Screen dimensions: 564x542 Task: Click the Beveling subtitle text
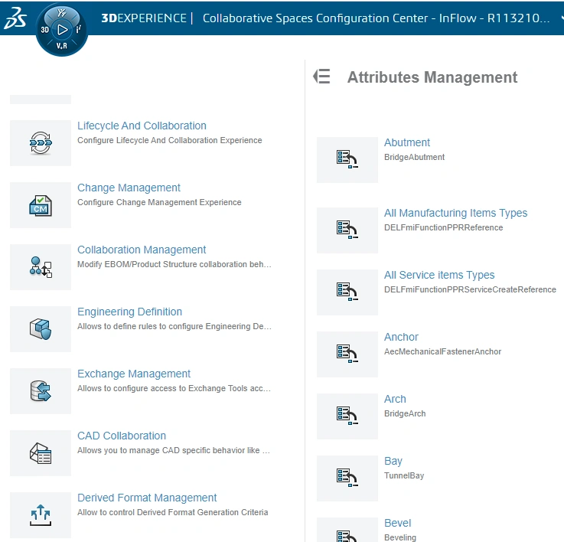pyautogui.click(x=400, y=537)
